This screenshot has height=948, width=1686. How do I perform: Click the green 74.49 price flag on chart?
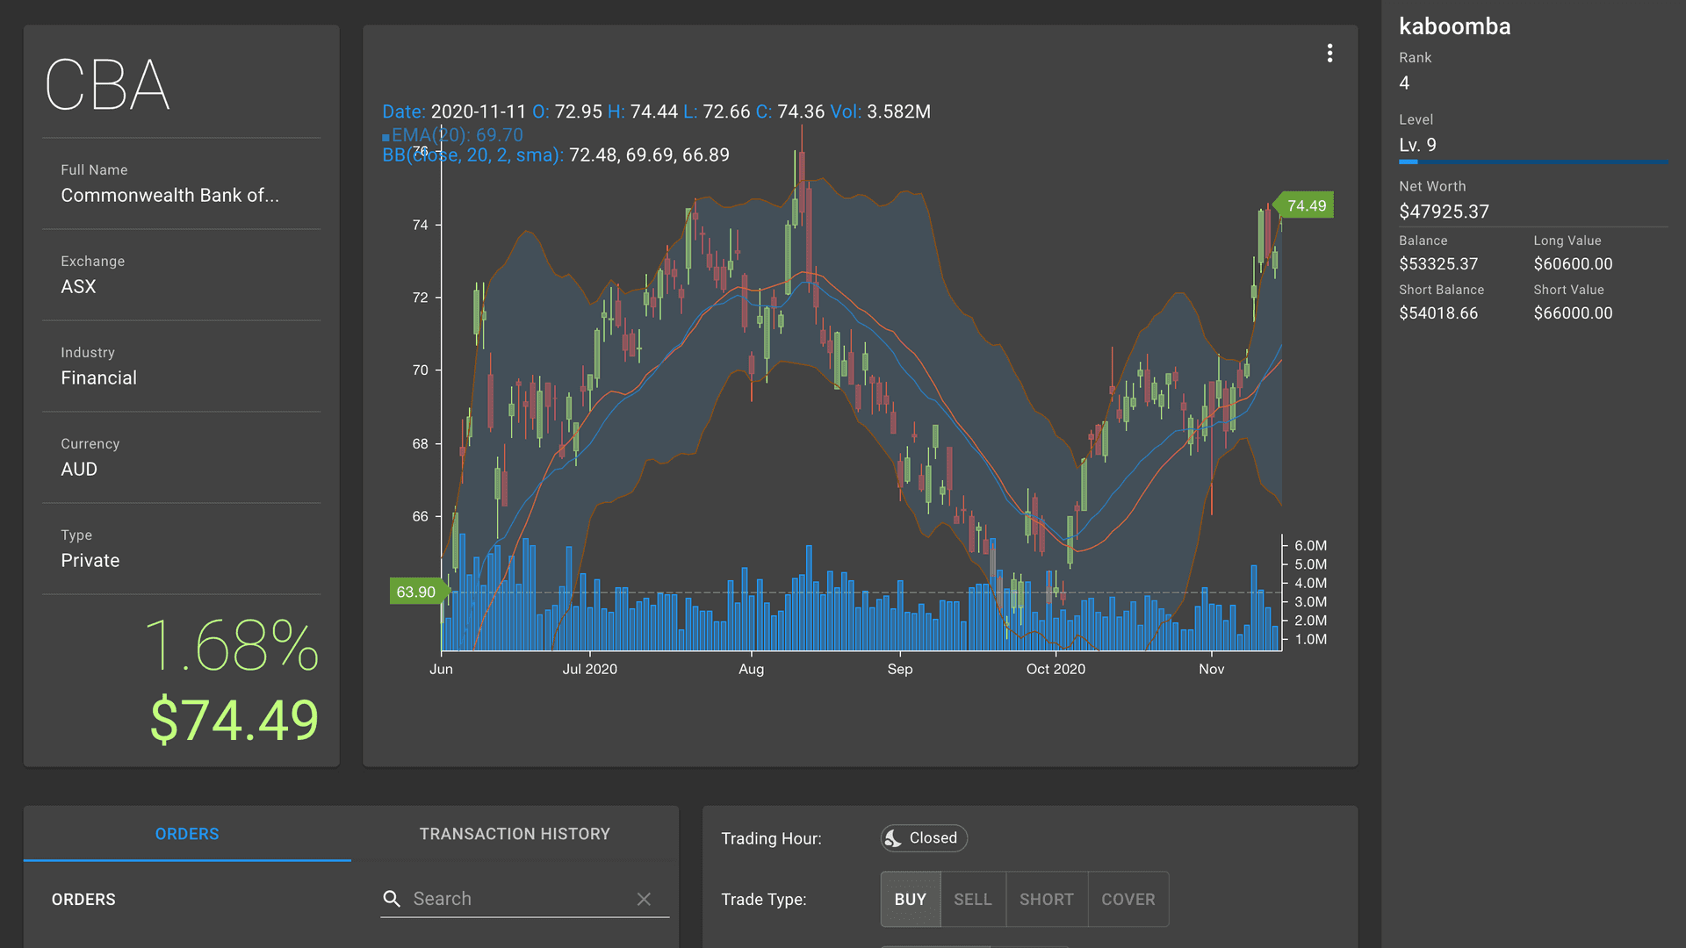tap(1305, 205)
